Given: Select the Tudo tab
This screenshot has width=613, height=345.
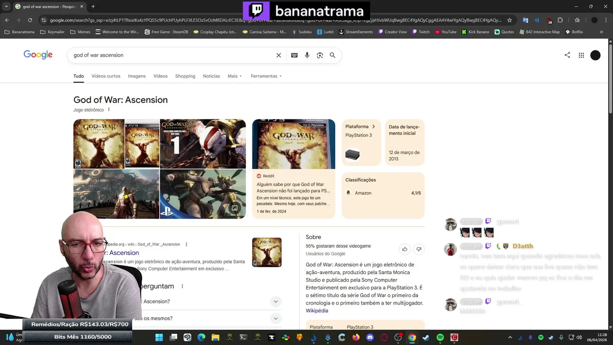Looking at the screenshot, I should click(79, 76).
